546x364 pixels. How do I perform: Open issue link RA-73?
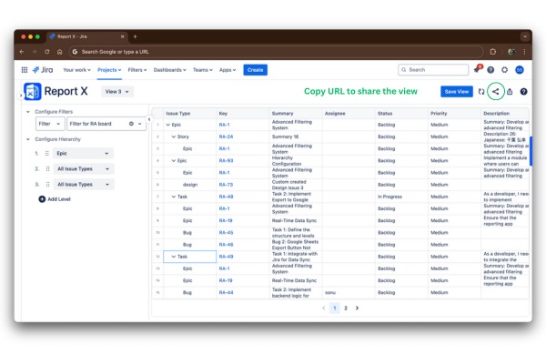(x=226, y=185)
